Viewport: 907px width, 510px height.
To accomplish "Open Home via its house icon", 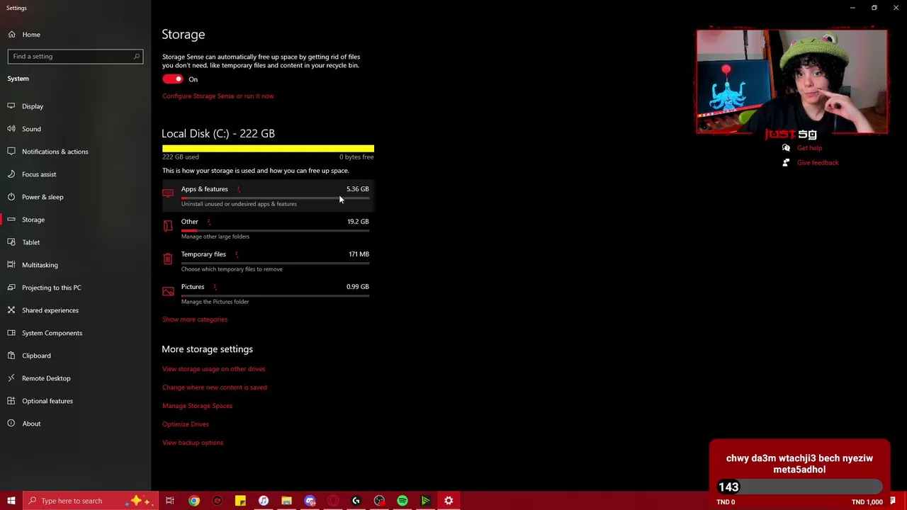I will tap(11, 34).
